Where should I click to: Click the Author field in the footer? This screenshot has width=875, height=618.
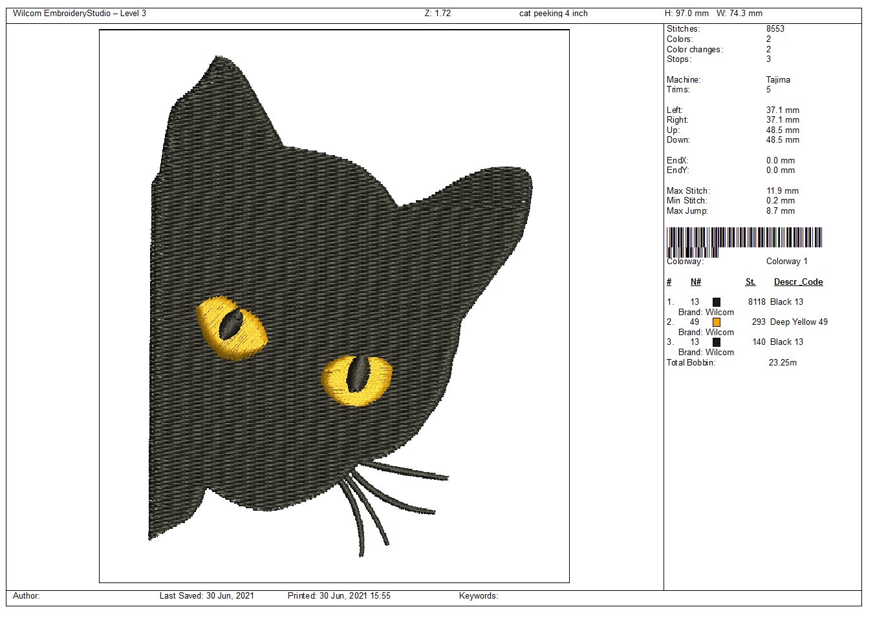pyautogui.click(x=27, y=596)
